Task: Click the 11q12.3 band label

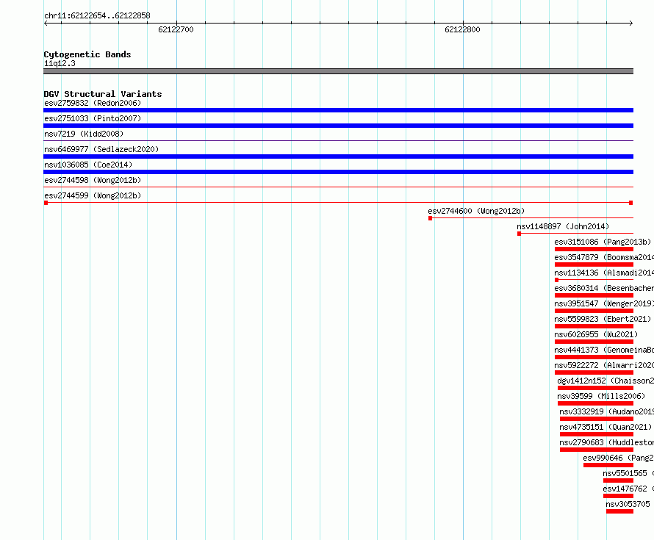Action: pyautogui.click(x=60, y=63)
